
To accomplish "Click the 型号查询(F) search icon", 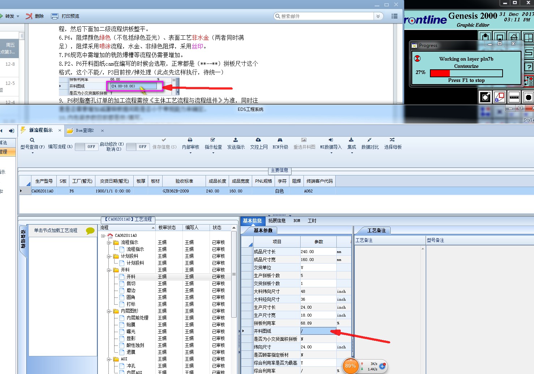I will pyautogui.click(x=32, y=140).
